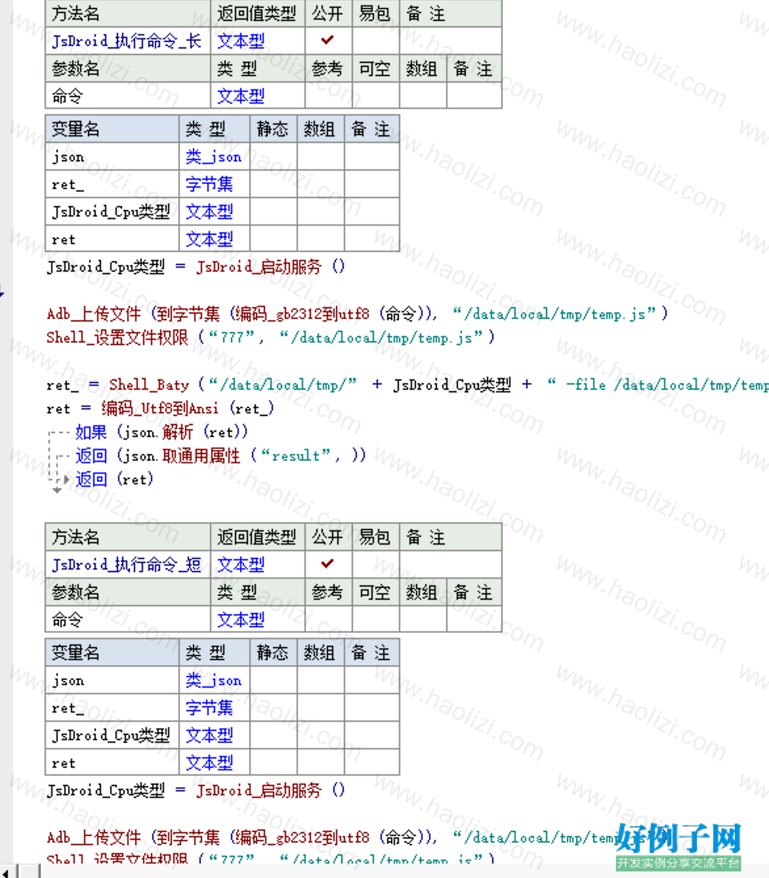Click 文本型 type of ret in 短 method
769x878 pixels.
(209, 763)
